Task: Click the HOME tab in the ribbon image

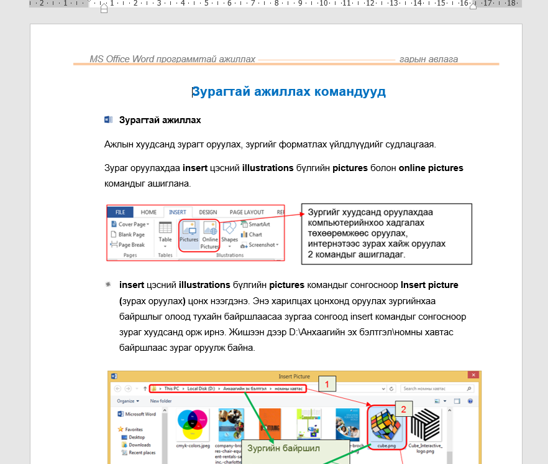Action: click(148, 212)
